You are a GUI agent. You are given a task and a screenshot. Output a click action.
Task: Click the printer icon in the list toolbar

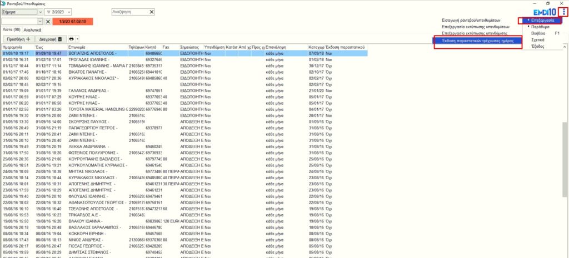click(x=71, y=39)
